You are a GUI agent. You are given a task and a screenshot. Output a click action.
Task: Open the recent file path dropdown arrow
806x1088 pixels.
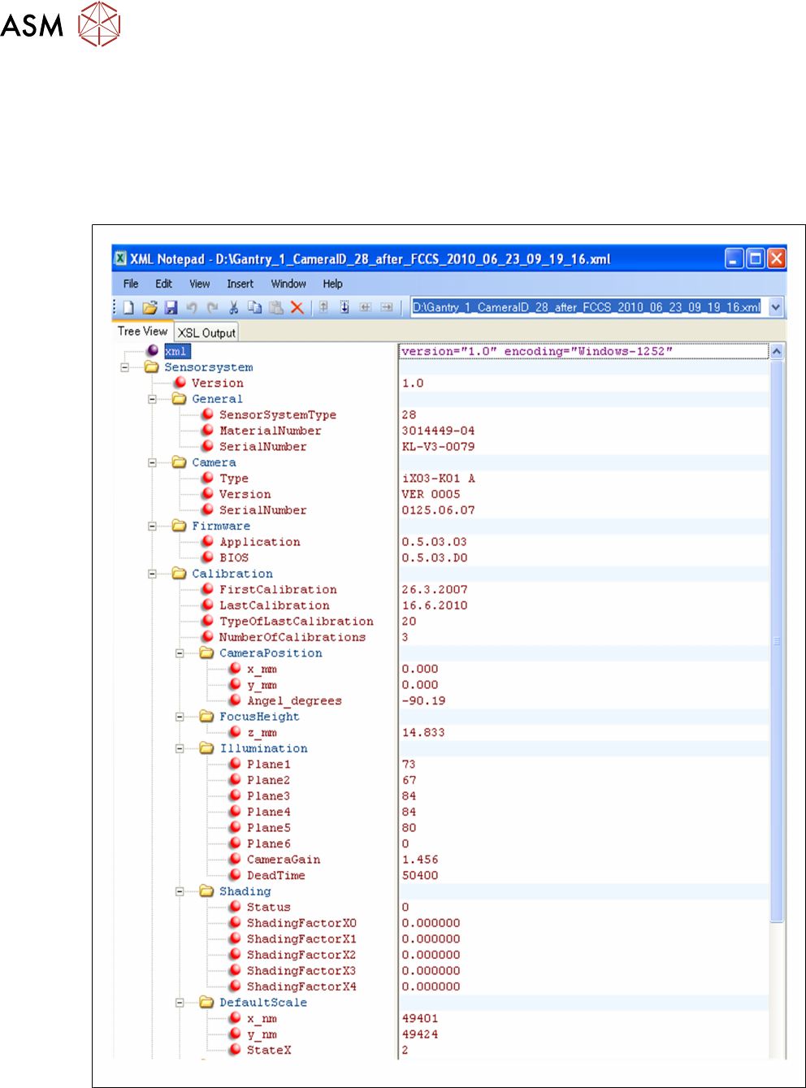776,307
